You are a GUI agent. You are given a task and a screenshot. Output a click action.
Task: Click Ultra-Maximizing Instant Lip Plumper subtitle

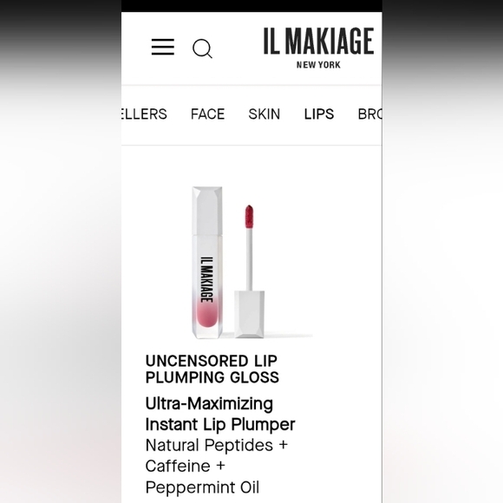coord(220,414)
